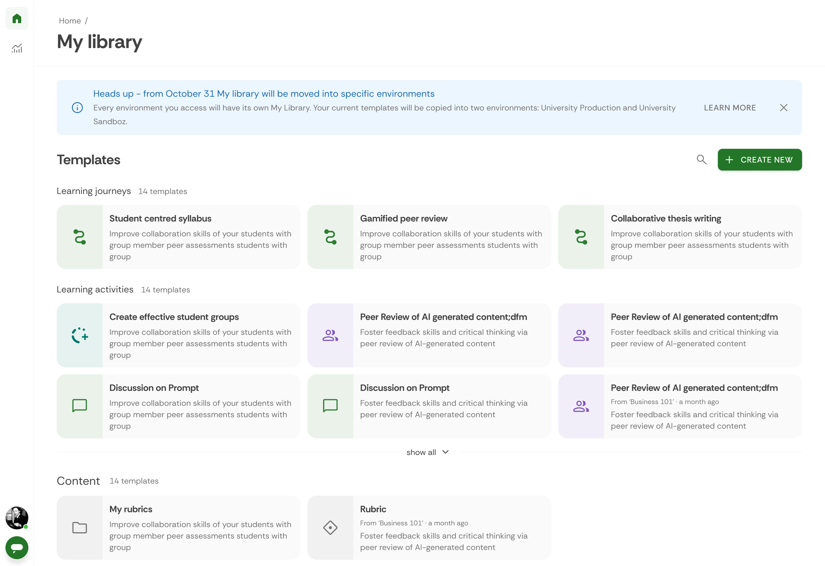Open the chat support bubble icon
The height and width of the screenshot is (566, 825).
pos(17,547)
